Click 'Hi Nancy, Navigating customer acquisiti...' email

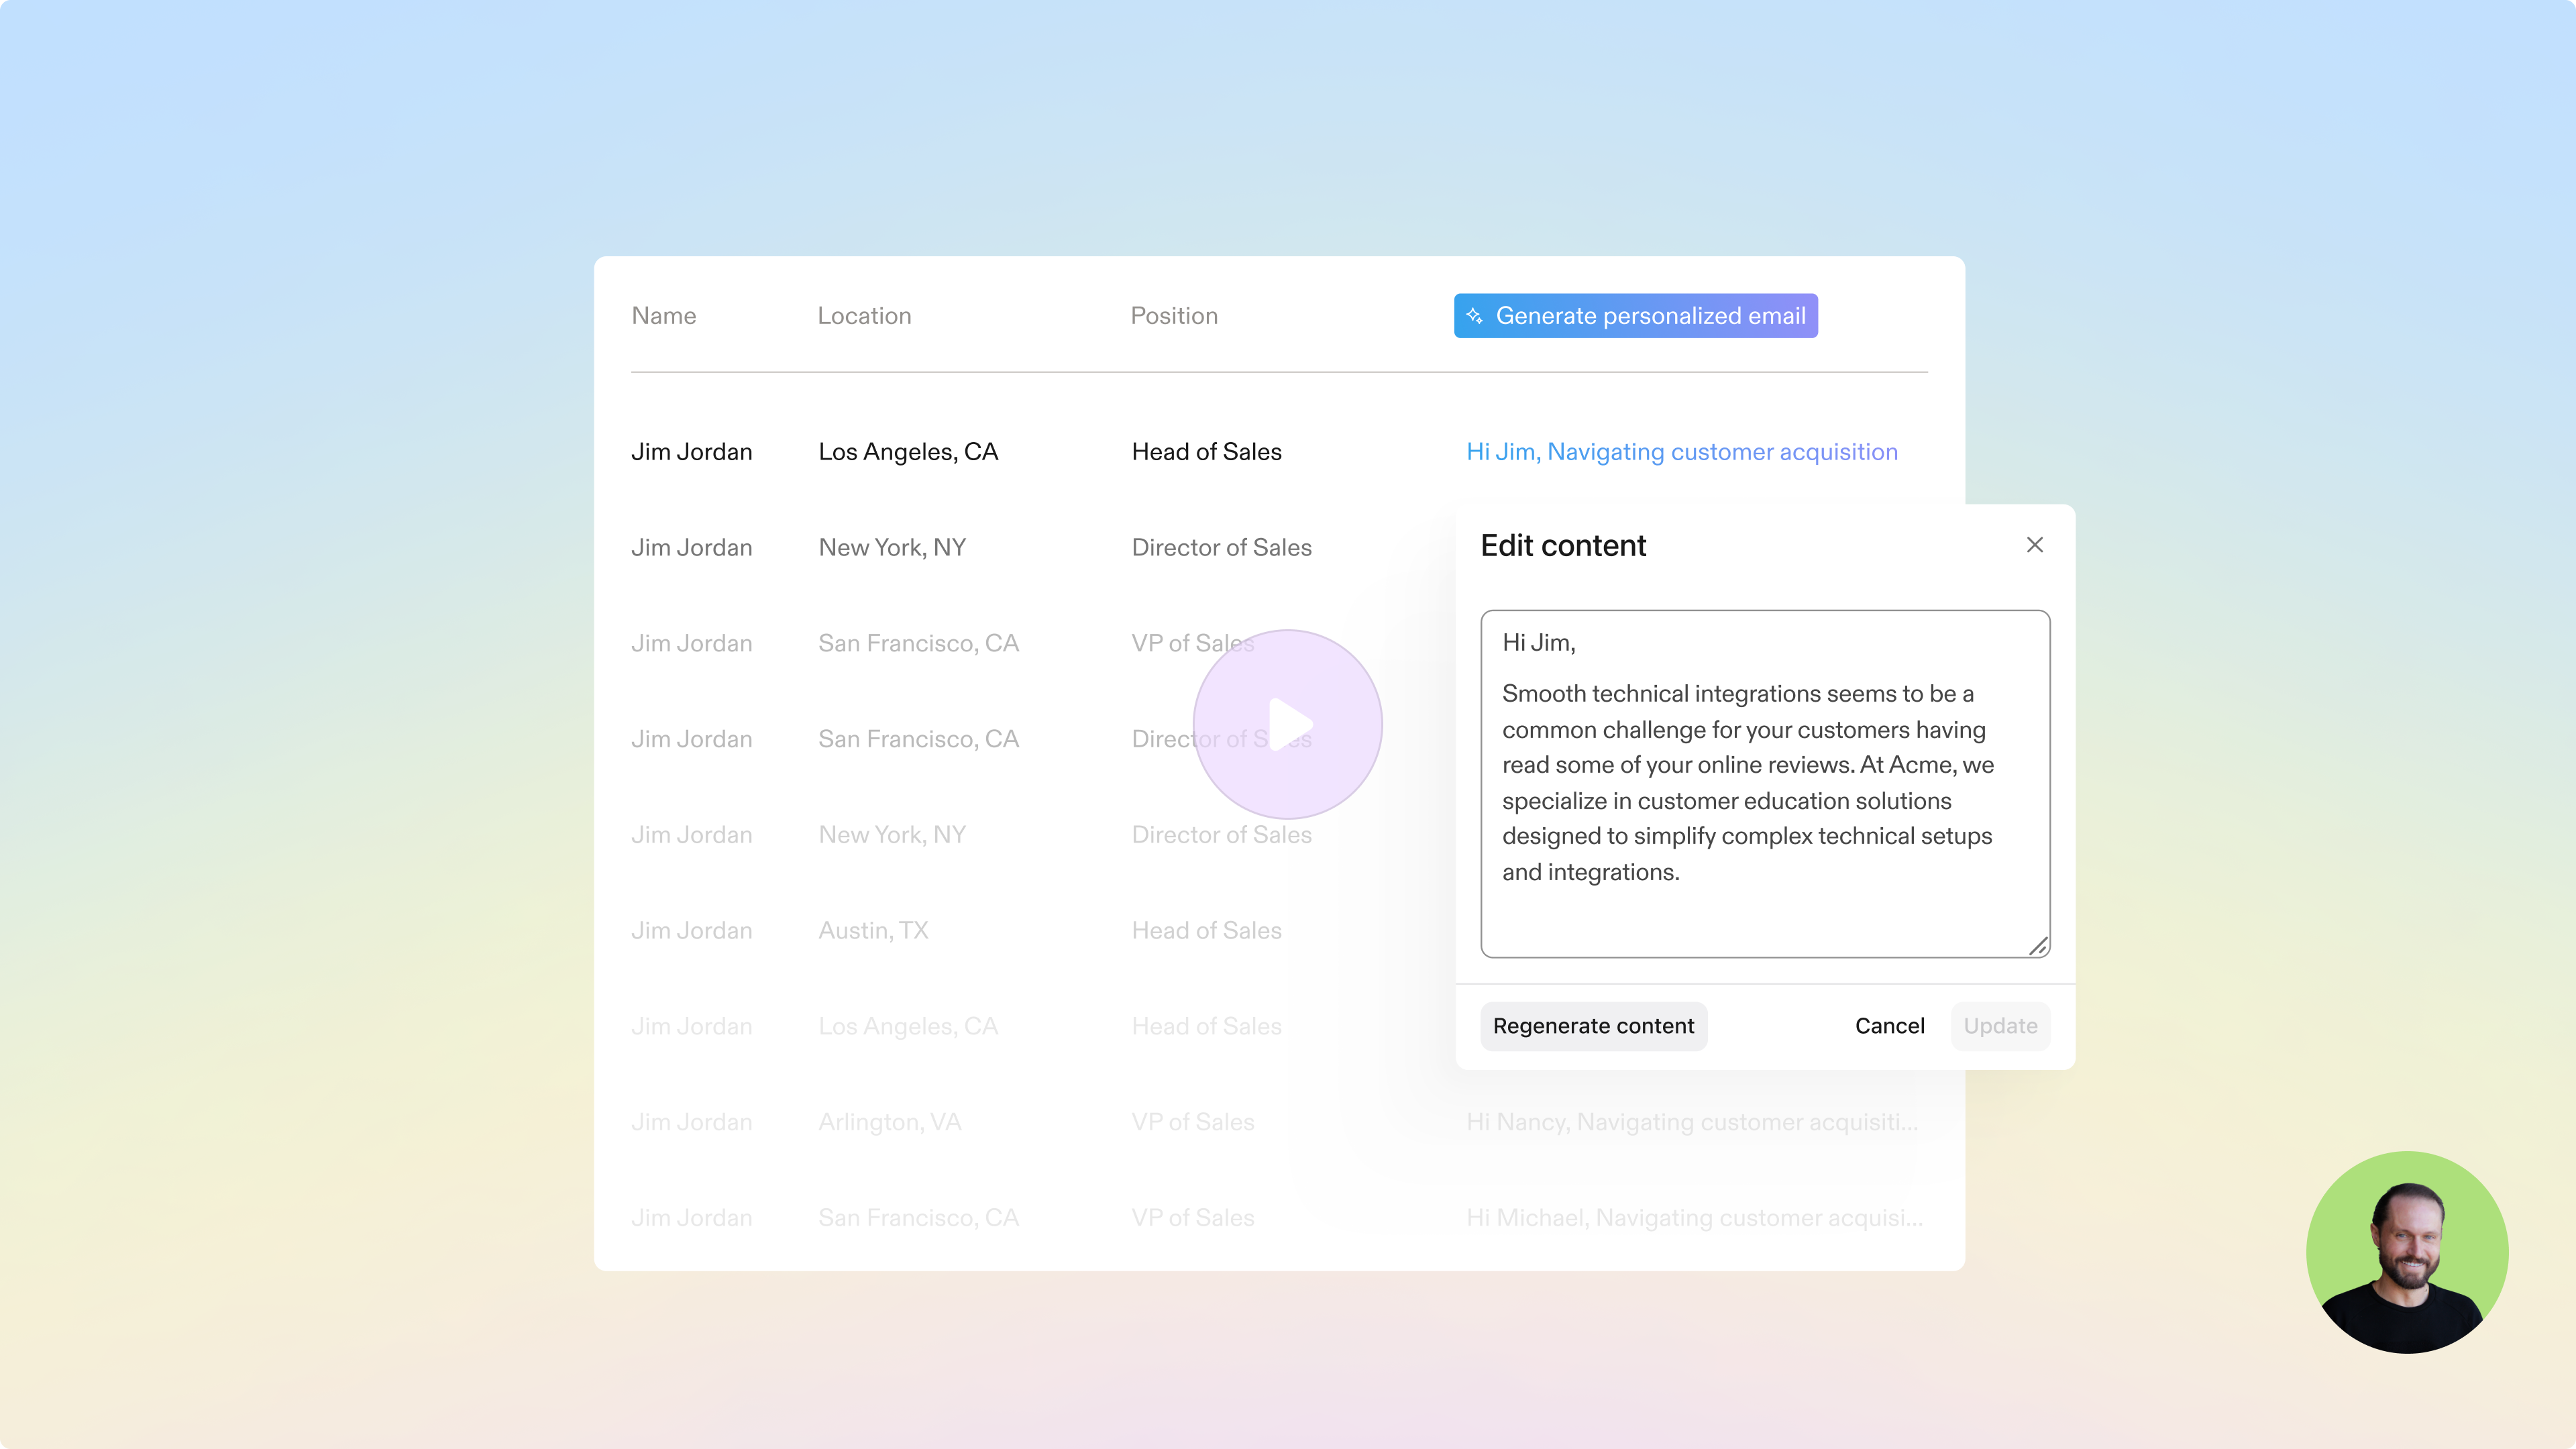[1692, 1122]
